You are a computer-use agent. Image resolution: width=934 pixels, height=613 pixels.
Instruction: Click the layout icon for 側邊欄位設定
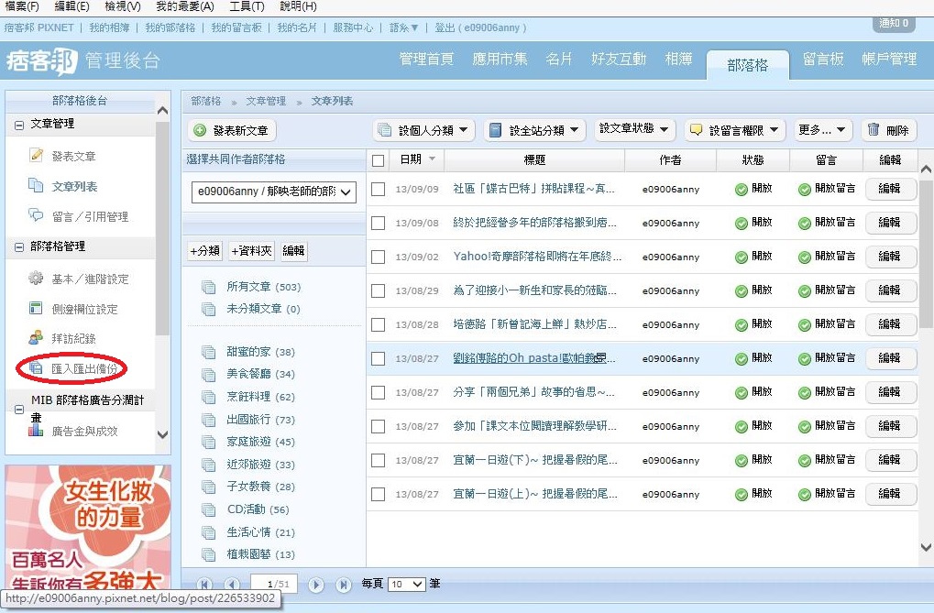(36, 308)
